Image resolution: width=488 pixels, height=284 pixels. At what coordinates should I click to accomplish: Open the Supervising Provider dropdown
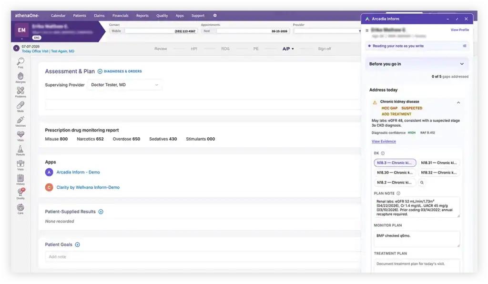[x=124, y=85]
